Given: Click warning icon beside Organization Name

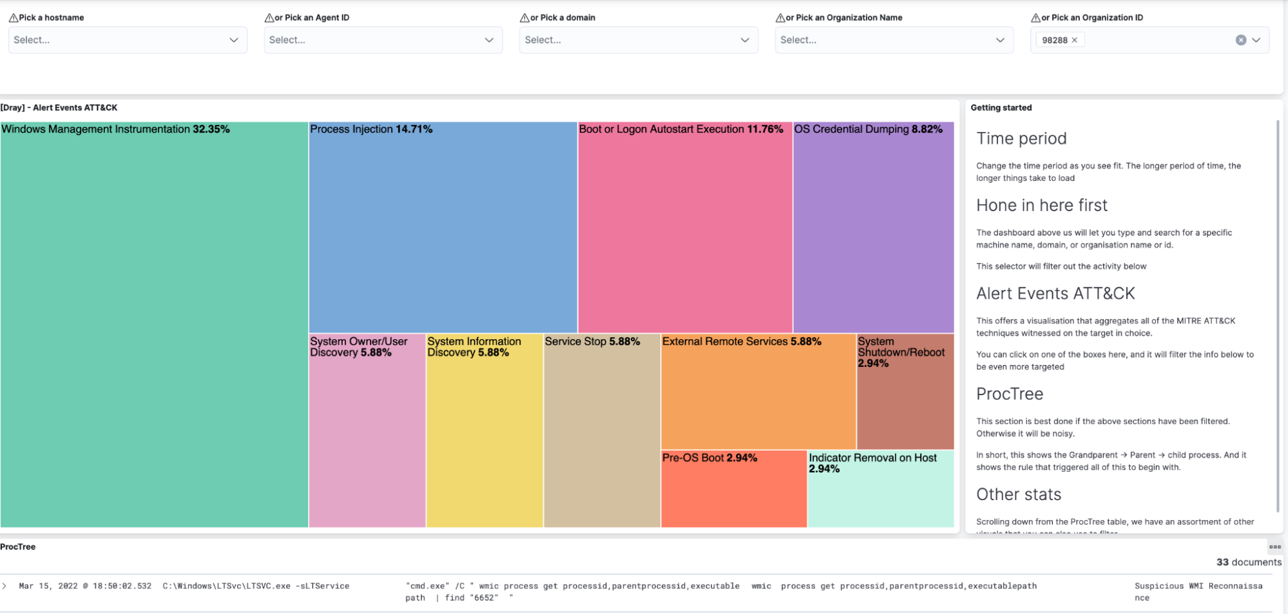Looking at the screenshot, I should click(780, 18).
